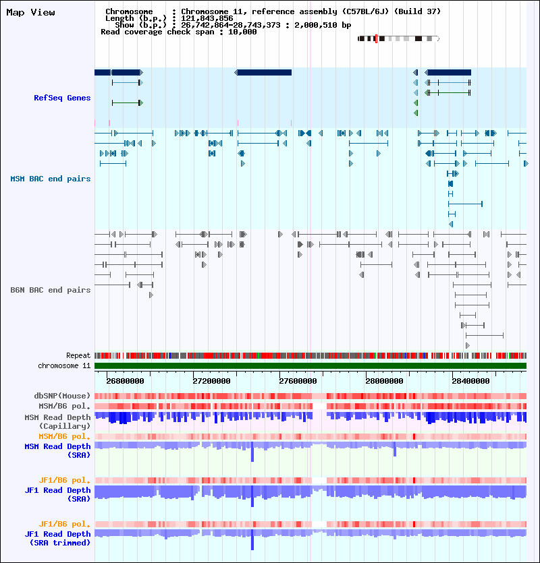Click the 26800000 ruler position label
The image size is (540, 563).
[125, 381]
